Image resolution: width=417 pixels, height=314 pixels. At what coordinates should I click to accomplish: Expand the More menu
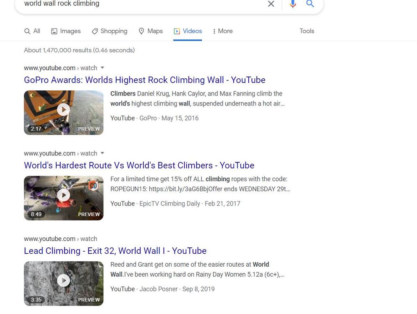coord(223,31)
